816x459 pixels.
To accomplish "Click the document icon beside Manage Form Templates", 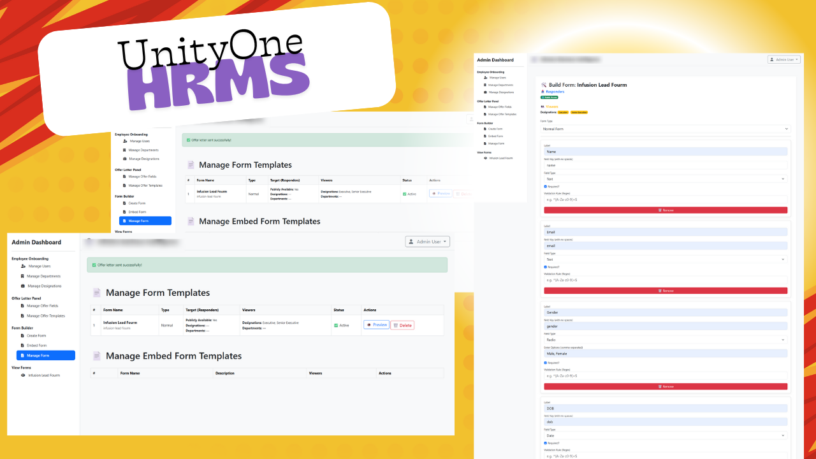I will 96,293.
